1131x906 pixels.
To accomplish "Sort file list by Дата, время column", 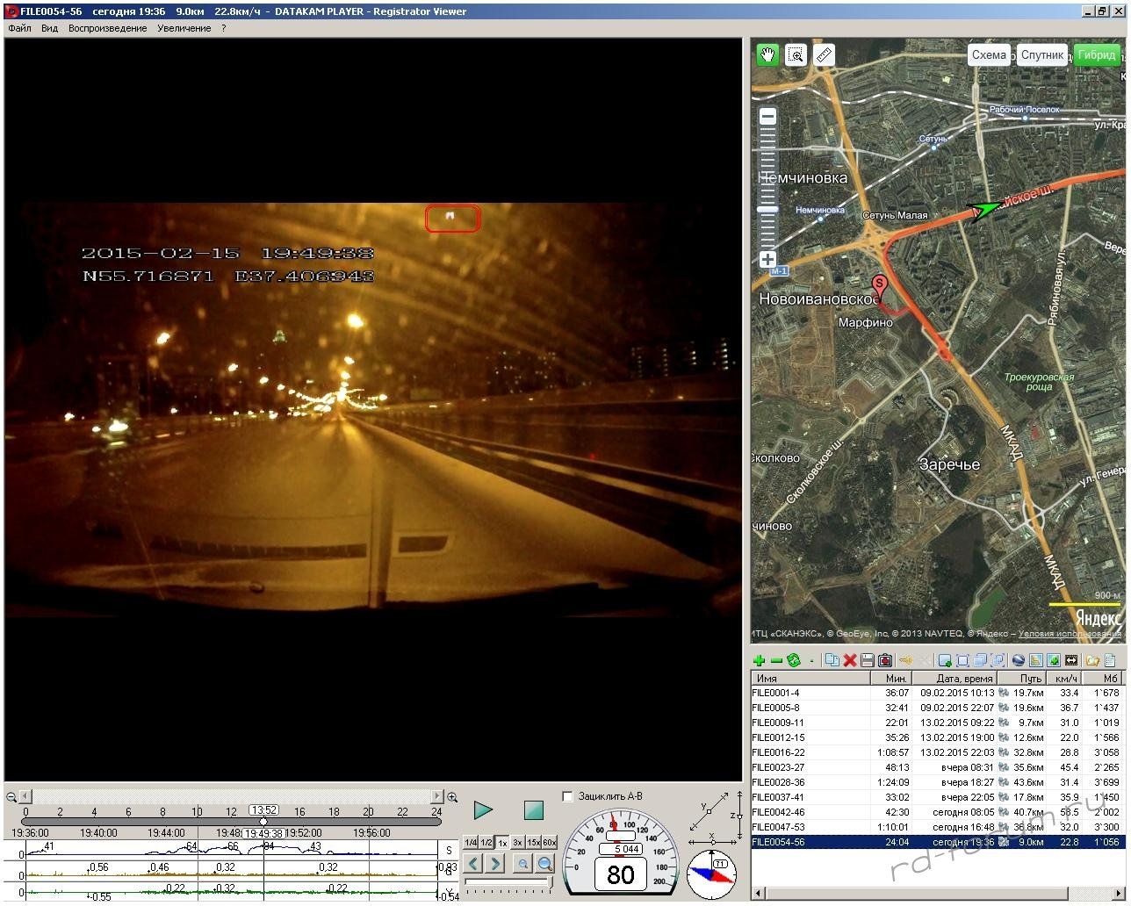I will click(x=963, y=678).
